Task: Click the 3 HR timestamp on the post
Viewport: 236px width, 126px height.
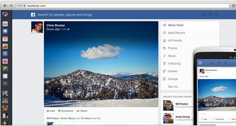Action: (x=64, y=30)
